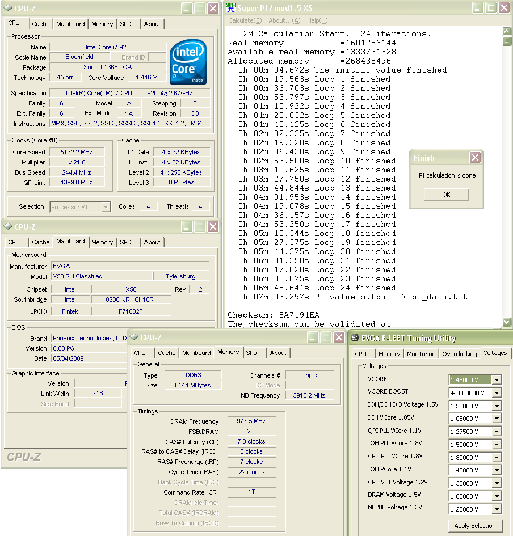This screenshot has height=536, width=513.
Task: Switch to Memory tab in E-LEET utility
Action: (x=389, y=354)
